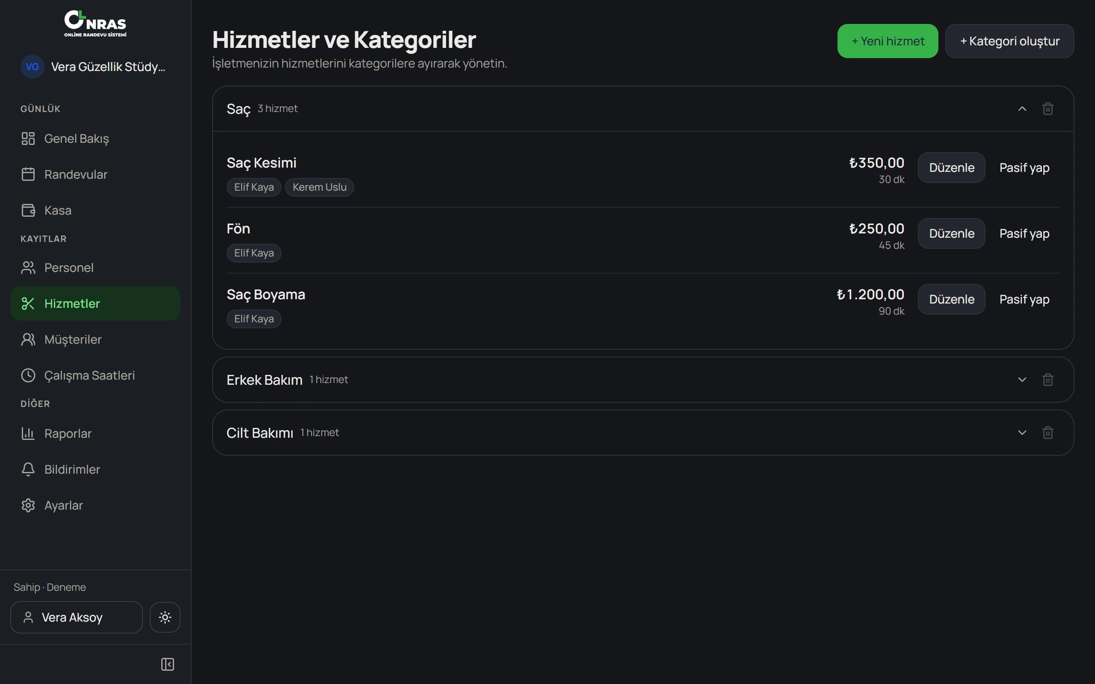Delete the Saç category with trash icon
Image resolution: width=1095 pixels, height=684 pixels.
pos(1048,109)
